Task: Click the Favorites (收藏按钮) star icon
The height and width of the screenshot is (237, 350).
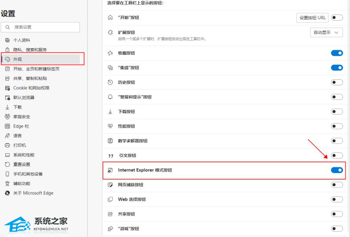Action: point(110,53)
